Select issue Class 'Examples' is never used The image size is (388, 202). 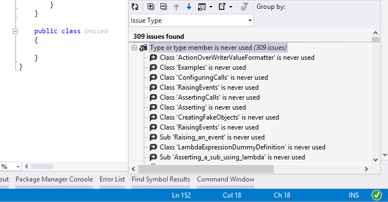point(203,68)
